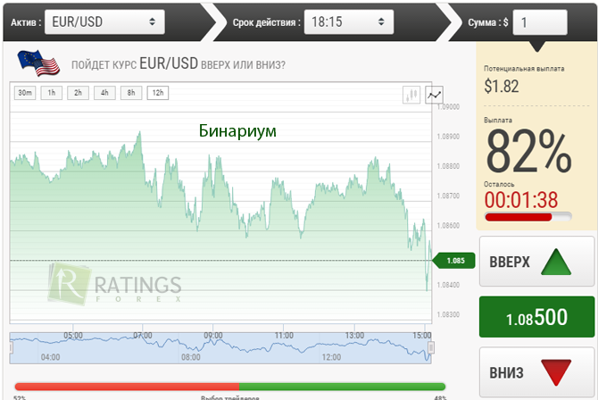Switch to line chart view icon
The width and height of the screenshot is (598, 400).
click(x=434, y=95)
